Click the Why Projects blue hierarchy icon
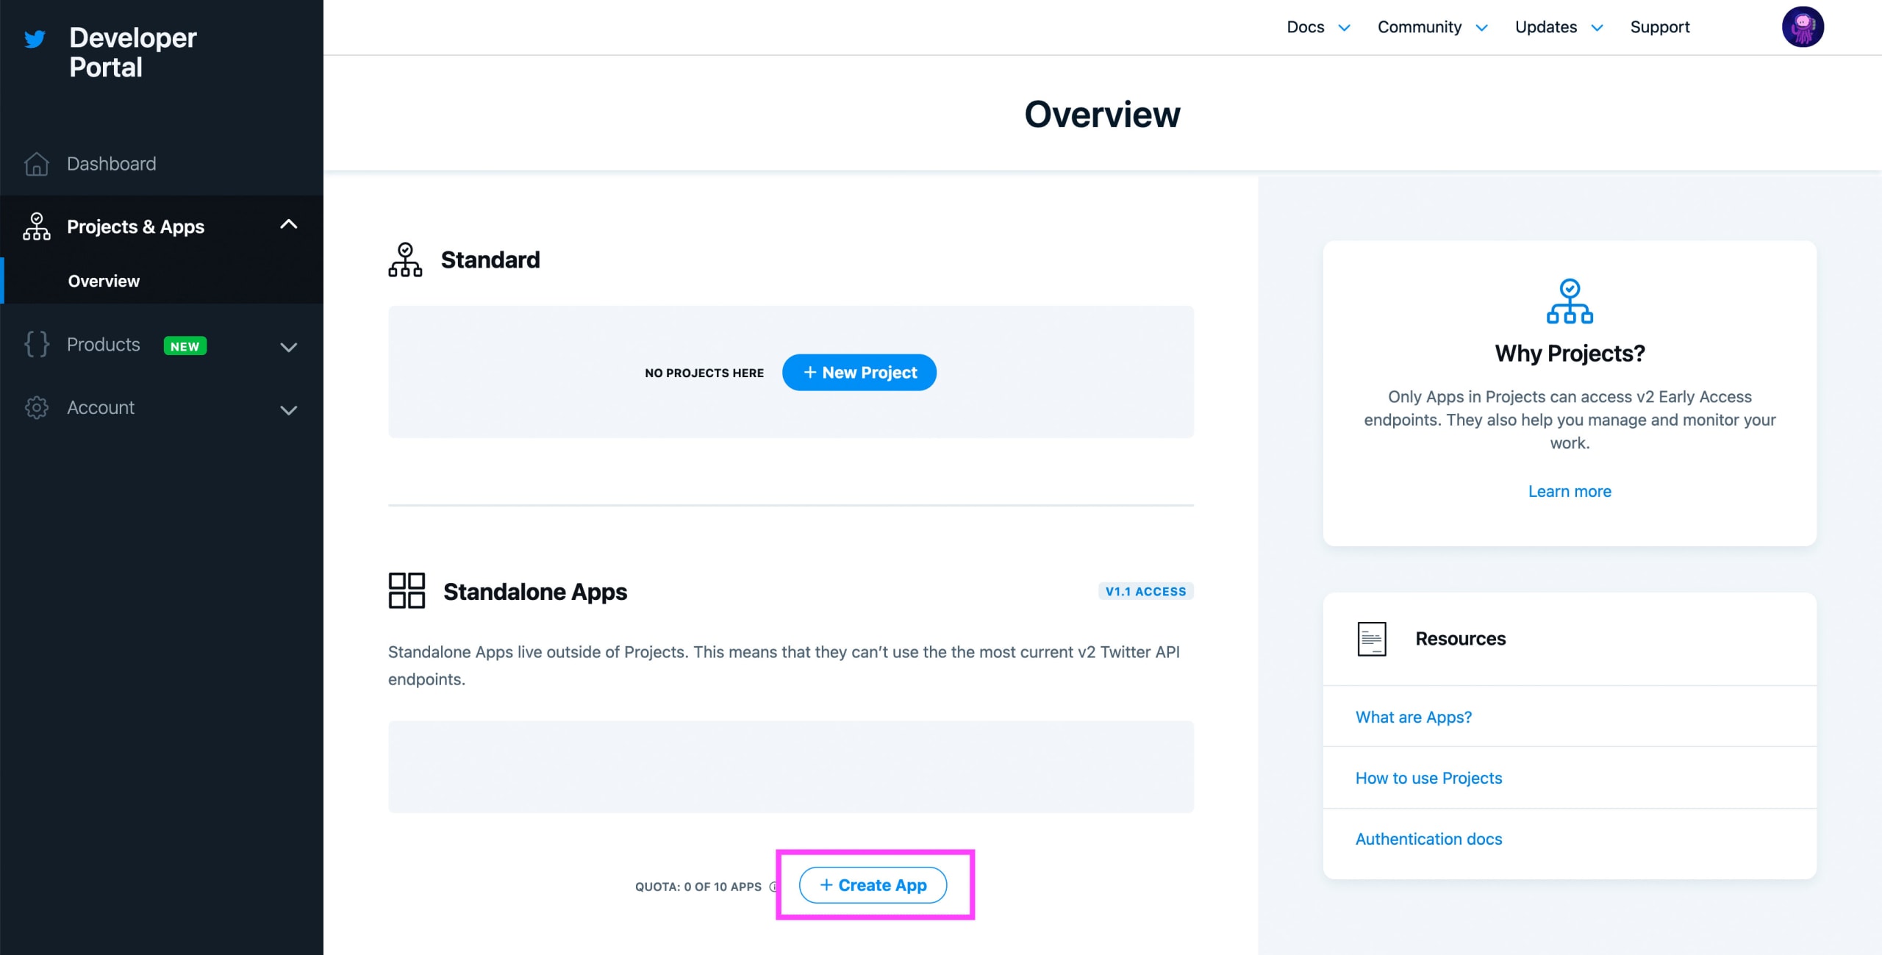The width and height of the screenshot is (1882, 955). [1570, 301]
